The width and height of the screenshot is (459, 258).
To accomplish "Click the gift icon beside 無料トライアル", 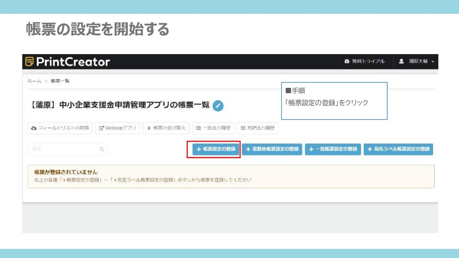I will (347, 61).
